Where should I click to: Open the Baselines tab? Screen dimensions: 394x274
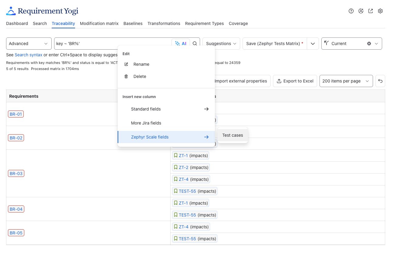(x=133, y=23)
